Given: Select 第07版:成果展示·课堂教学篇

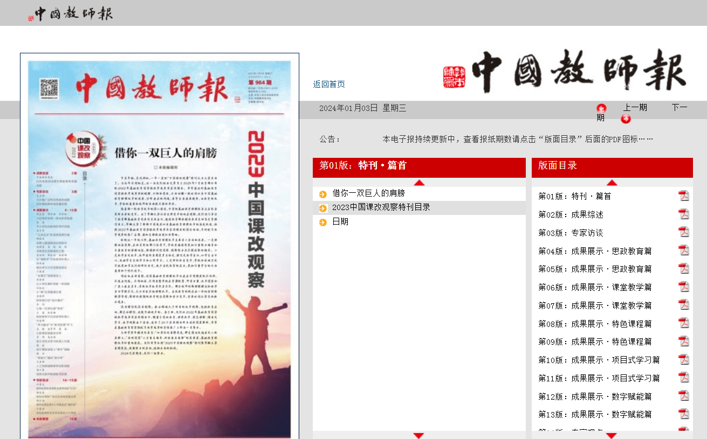Looking at the screenshot, I should [x=595, y=305].
